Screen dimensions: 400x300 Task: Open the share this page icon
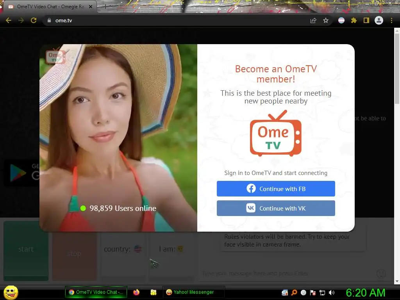[313, 20]
